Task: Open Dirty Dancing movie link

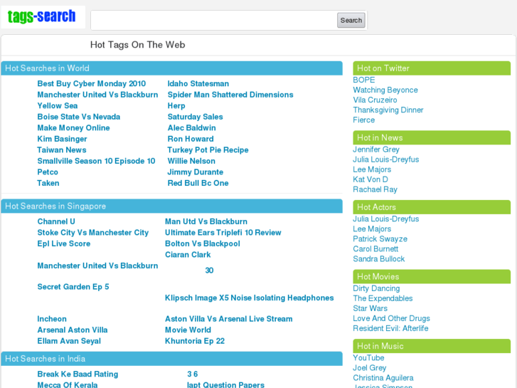Action: pos(376,288)
